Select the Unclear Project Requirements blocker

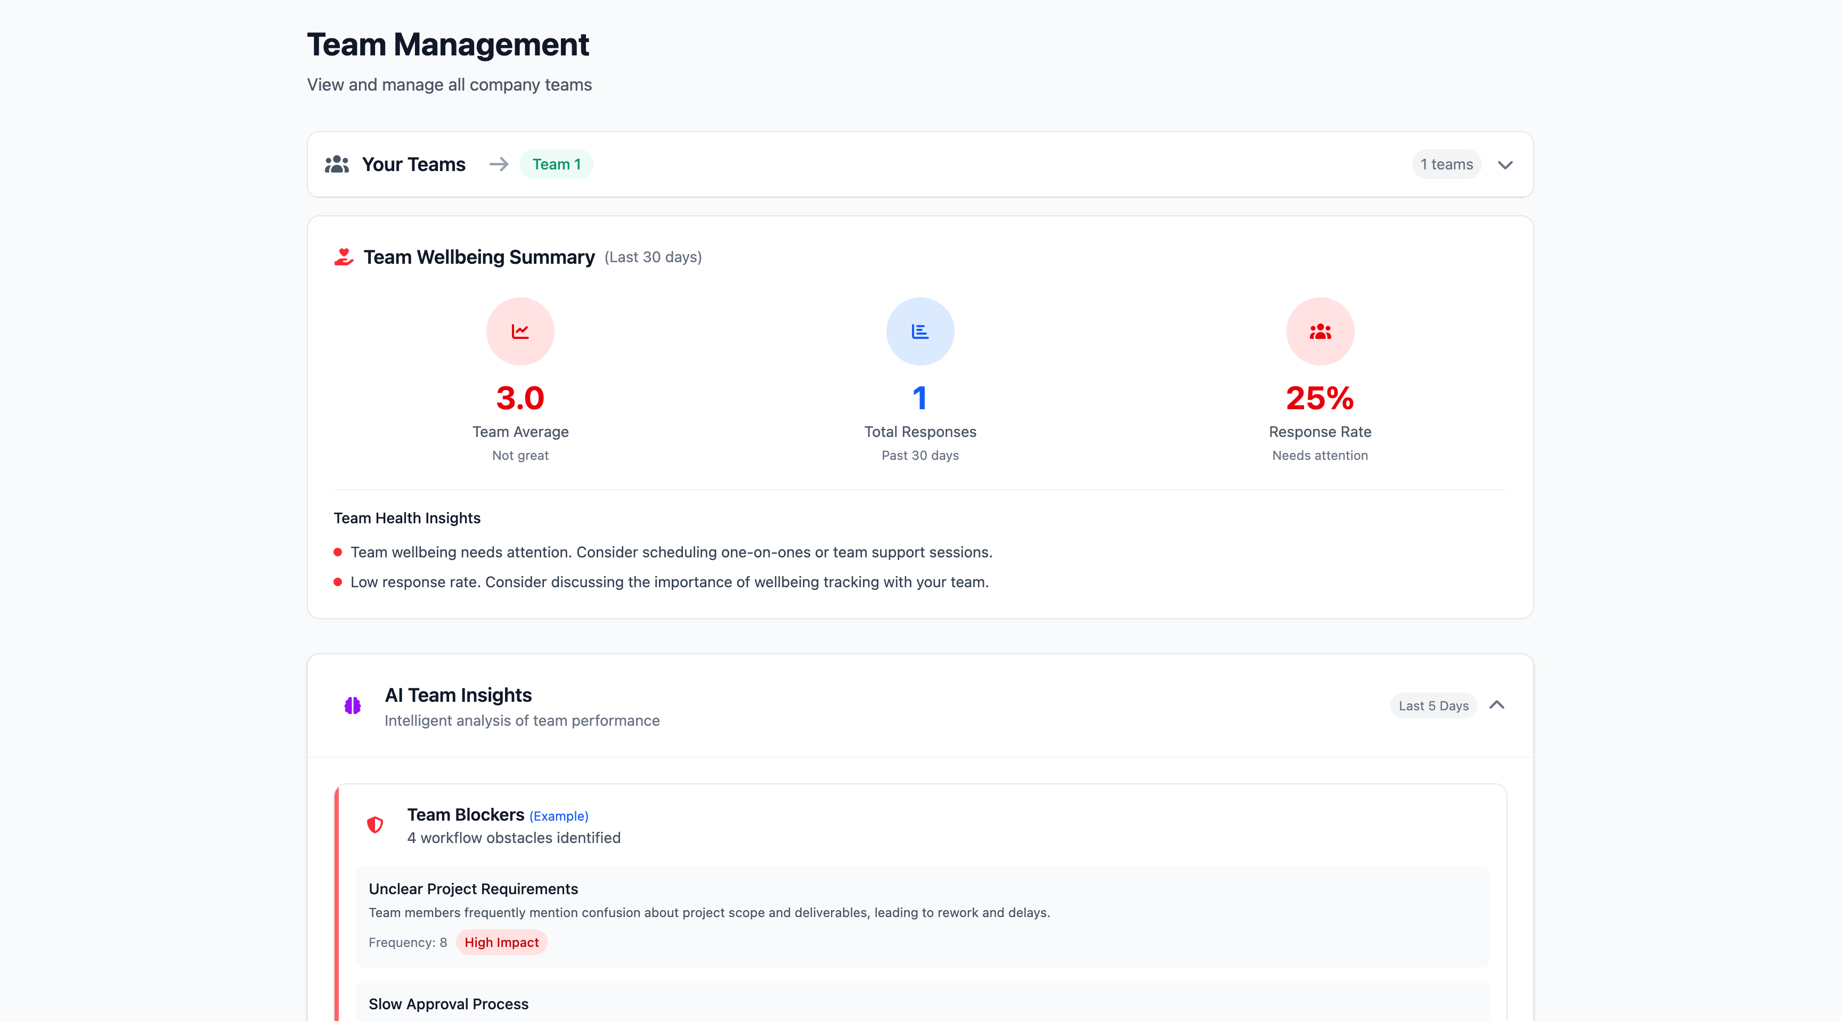point(922,917)
